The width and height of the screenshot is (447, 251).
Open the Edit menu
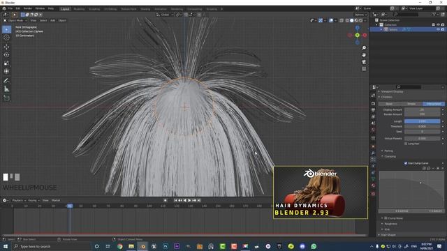(18, 8)
